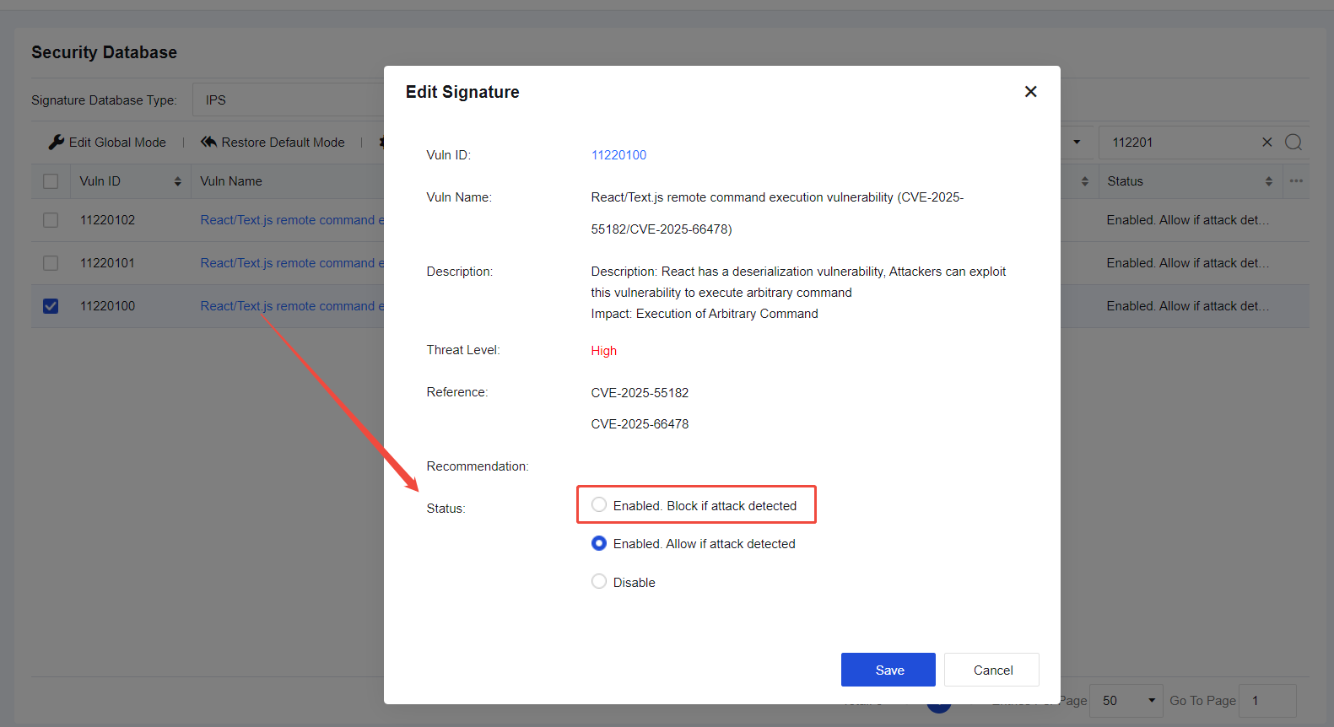Check the row 11220101 checkbox
The height and width of the screenshot is (727, 1334).
[51, 263]
